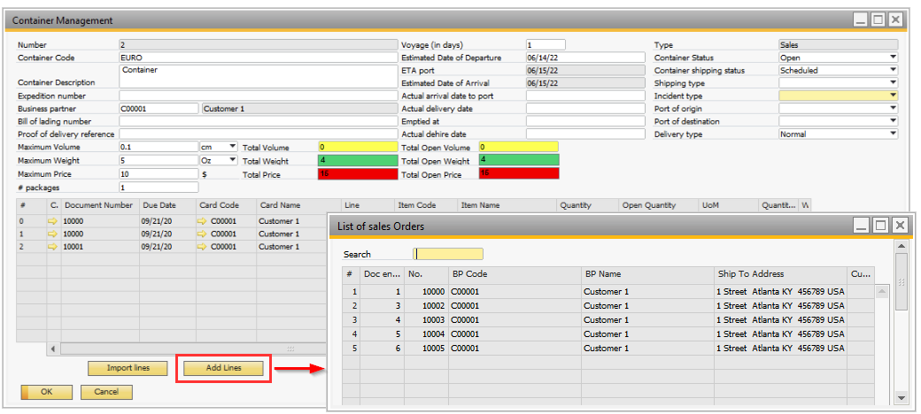Open card code link arrow in row 1
This screenshot has height=414, width=921.
click(x=204, y=234)
